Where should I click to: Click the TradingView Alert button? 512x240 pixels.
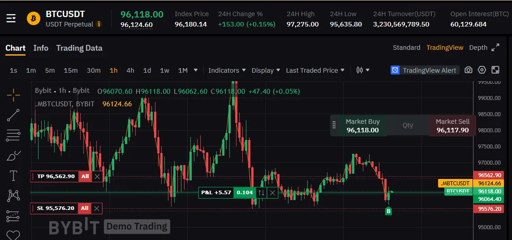pos(425,70)
